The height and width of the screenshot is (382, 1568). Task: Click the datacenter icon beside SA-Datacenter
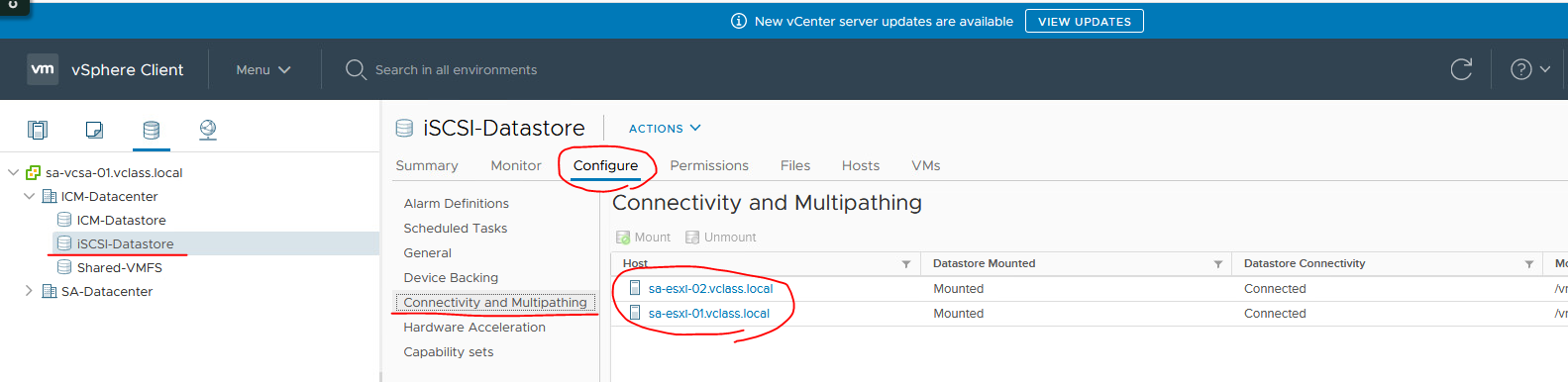49,291
